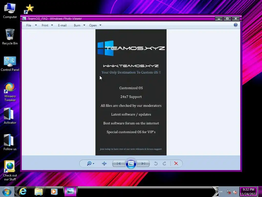Select the Recycle Bin icon

coord(10,37)
